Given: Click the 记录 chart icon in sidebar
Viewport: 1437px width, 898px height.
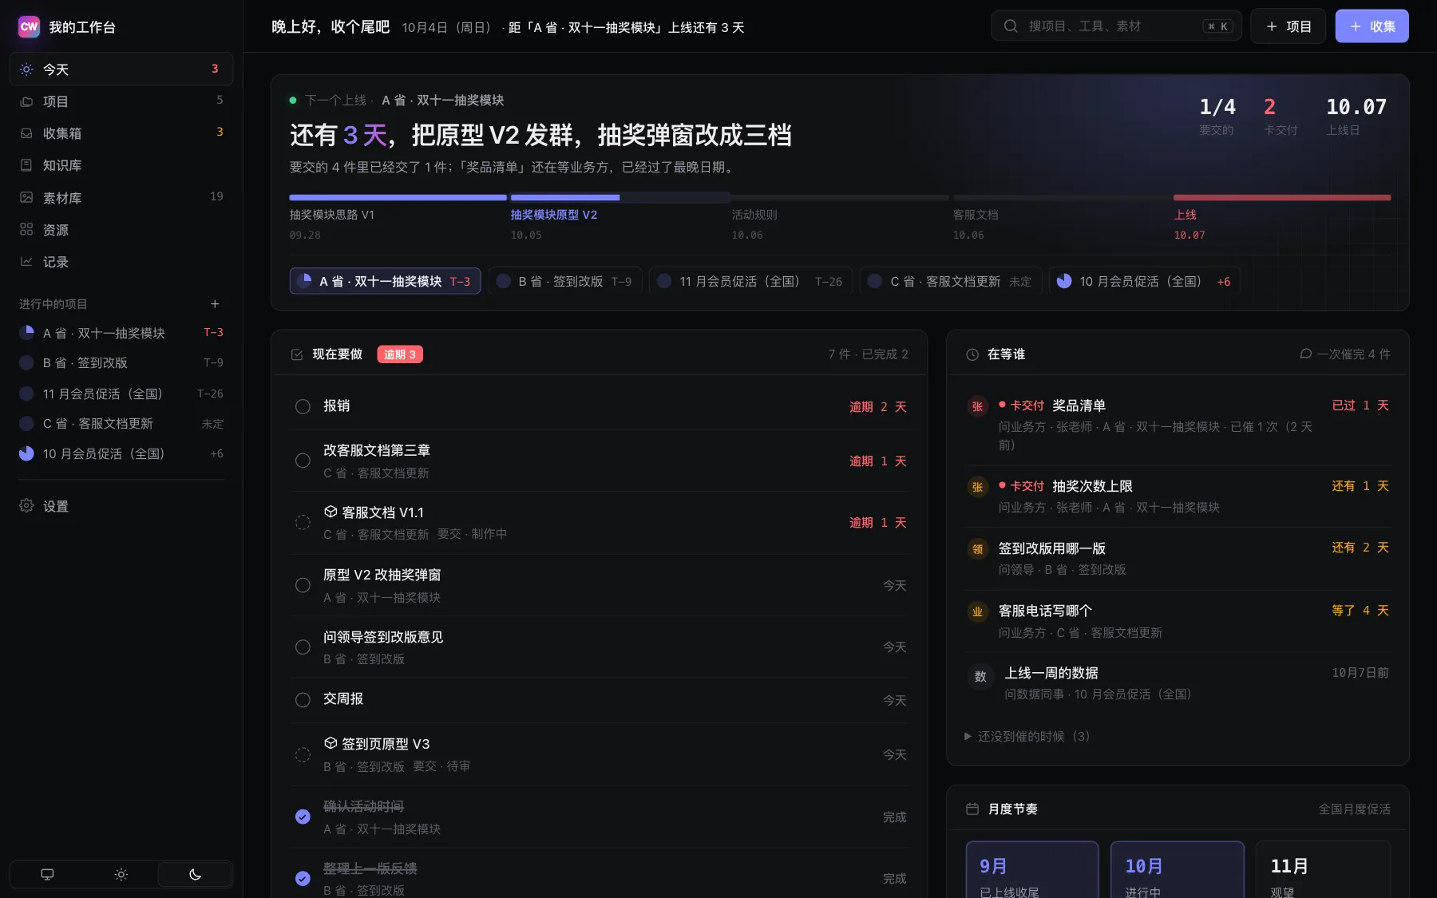Looking at the screenshot, I should coord(26,261).
